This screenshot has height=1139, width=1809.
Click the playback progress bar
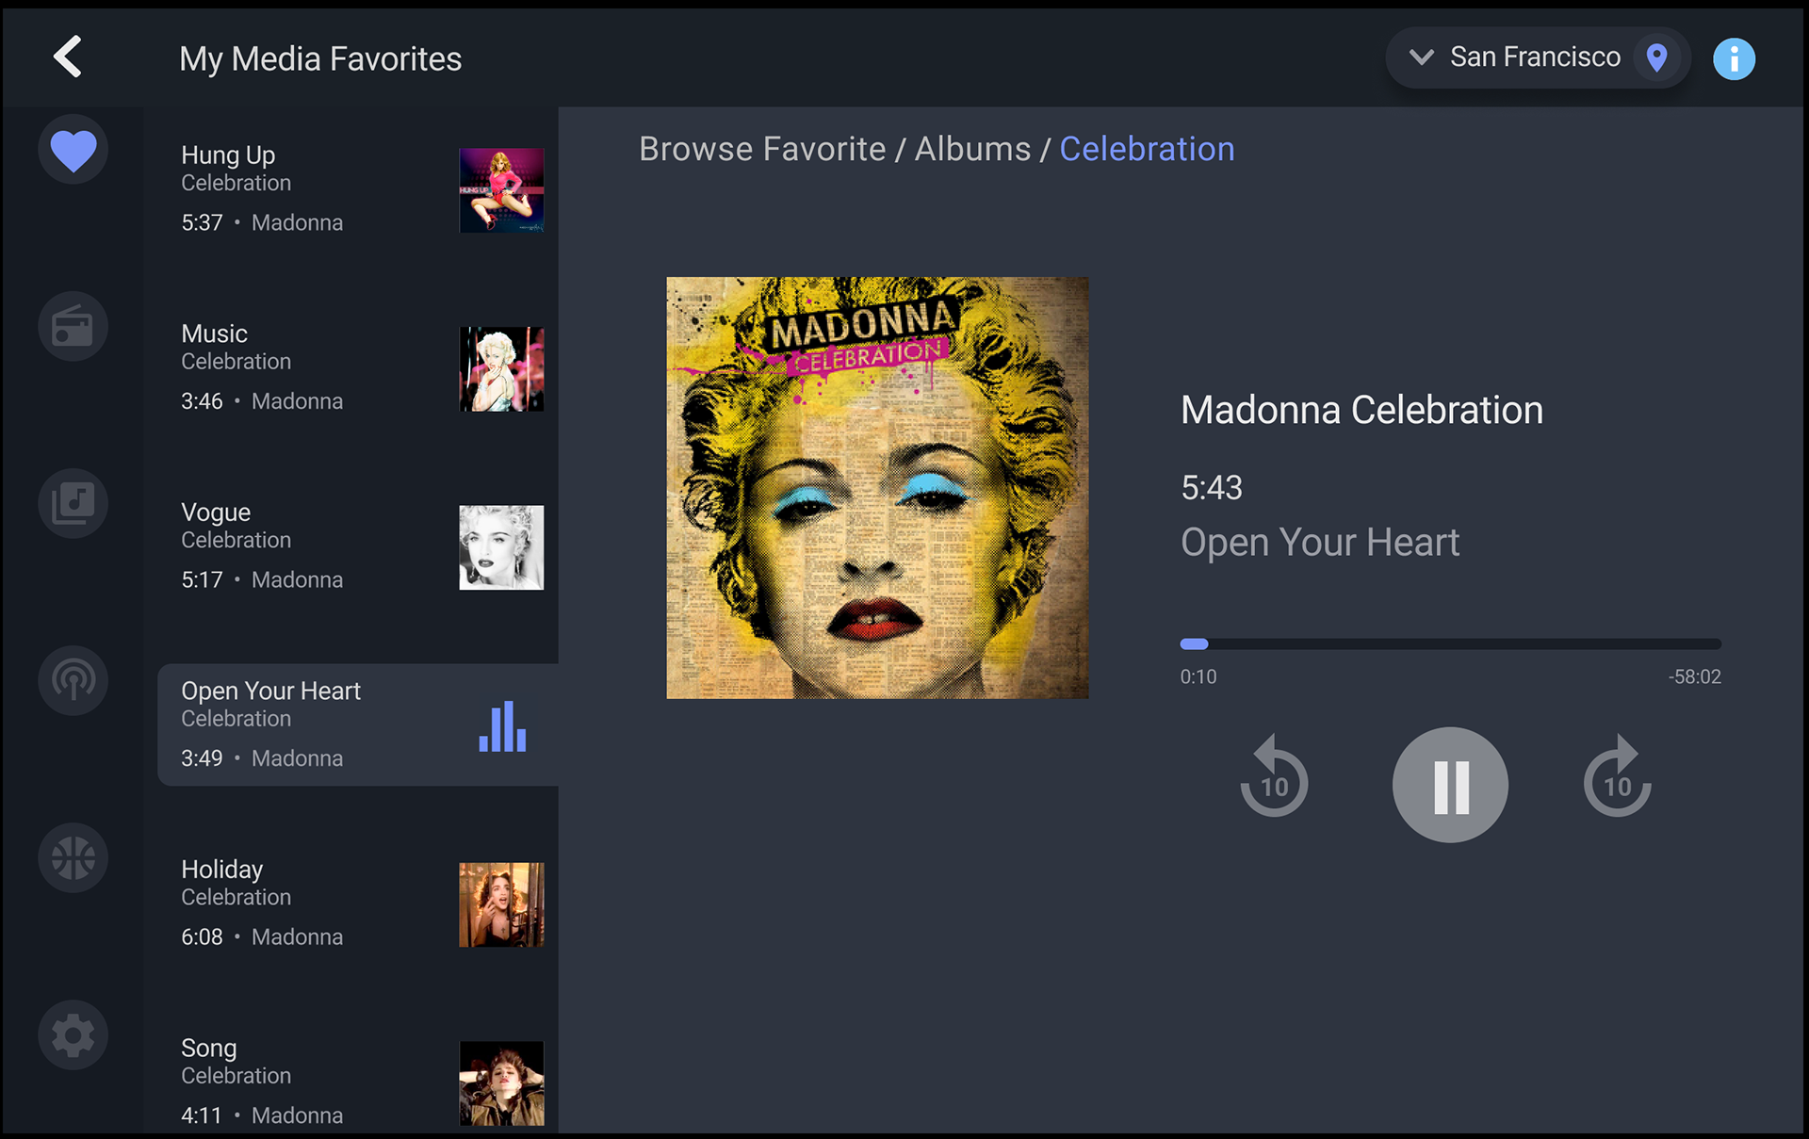click(x=1450, y=644)
